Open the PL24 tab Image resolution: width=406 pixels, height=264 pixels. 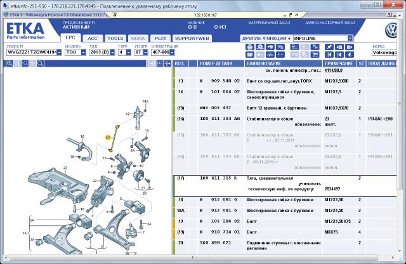[160, 38]
